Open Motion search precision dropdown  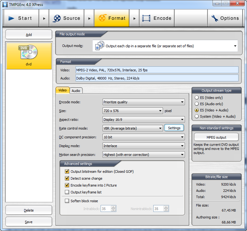[144, 155]
